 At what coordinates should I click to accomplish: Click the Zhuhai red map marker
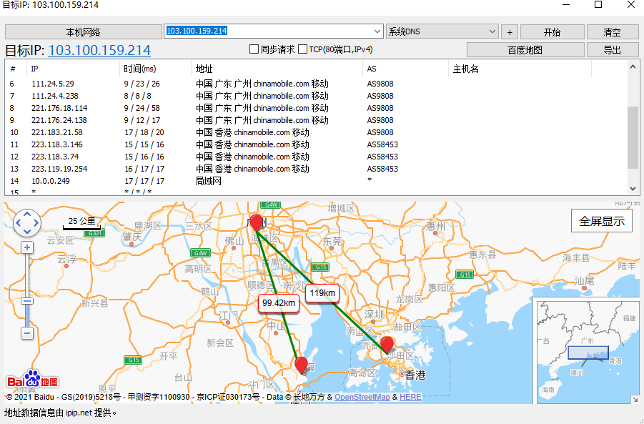pyautogui.click(x=301, y=365)
